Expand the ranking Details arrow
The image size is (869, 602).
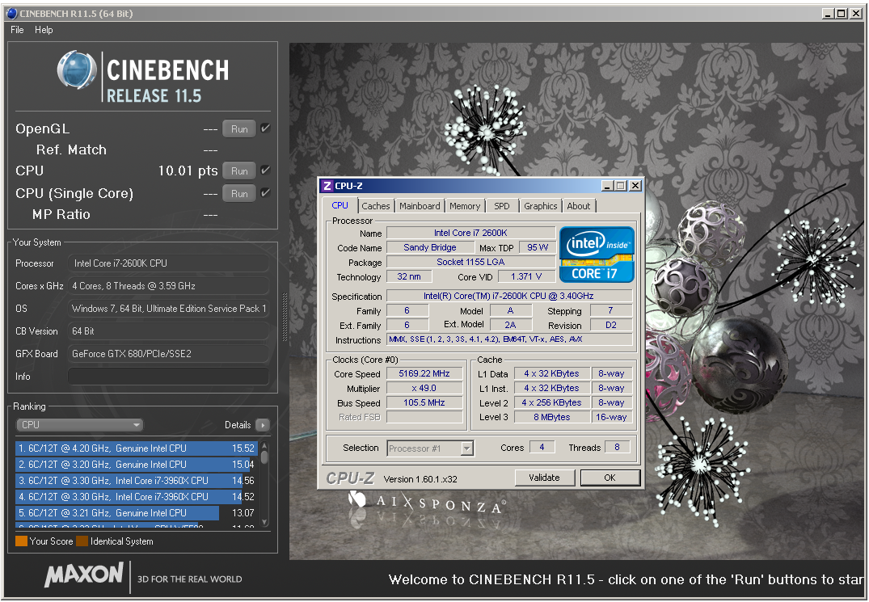(x=263, y=425)
